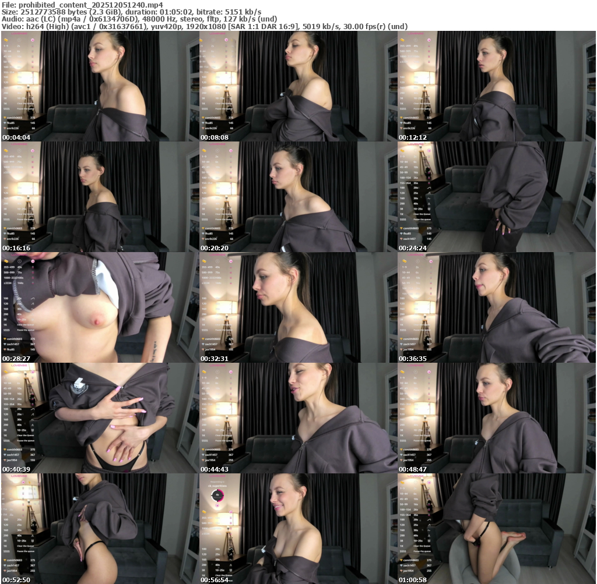The height and width of the screenshot is (584, 597).
Task: Select the frame at 00:08:08
Action: pos(298,86)
